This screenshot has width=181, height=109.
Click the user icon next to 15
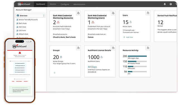click(131, 22)
